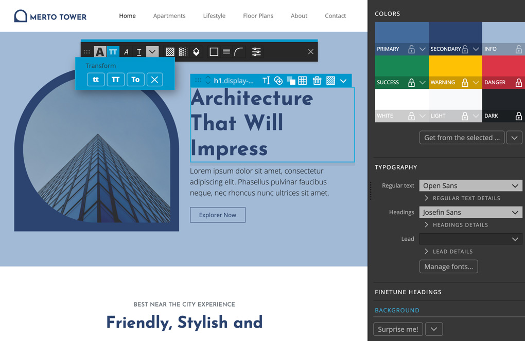Viewport: 525px width, 341px height.
Task: Expand HEADINGS DETAILS section
Action: tap(456, 225)
